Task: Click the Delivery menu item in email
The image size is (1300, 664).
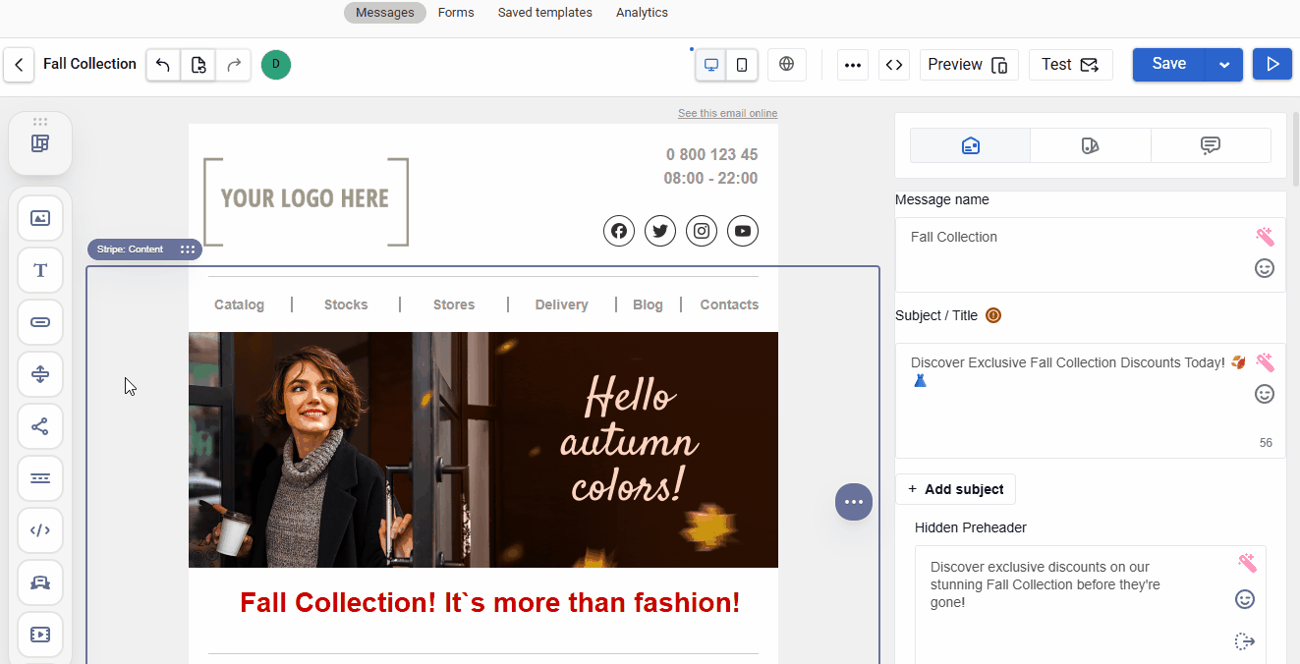Action: pos(562,304)
